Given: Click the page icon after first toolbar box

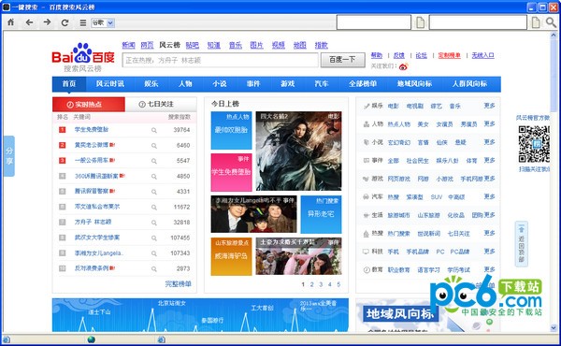Looking at the screenshot, I should 421,22.
